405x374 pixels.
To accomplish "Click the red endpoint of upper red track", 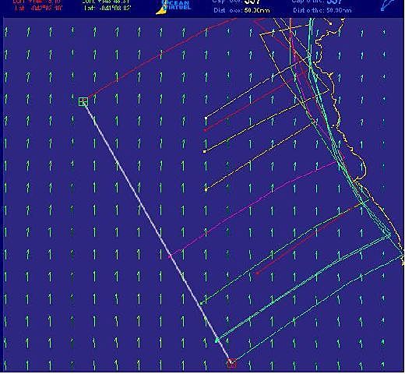I will (x=205, y=130).
